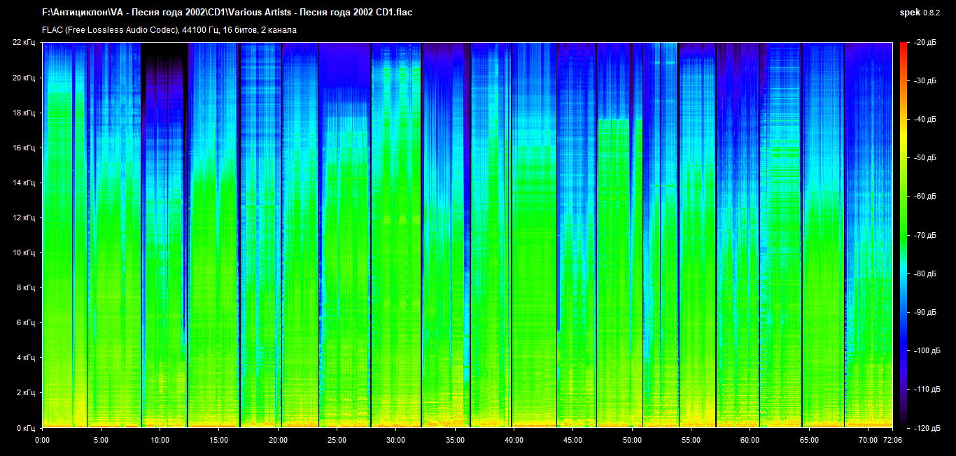Click the 0 кГц frequency label
Image resolution: width=956 pixels, height=456 pixels.
point(27,427)
